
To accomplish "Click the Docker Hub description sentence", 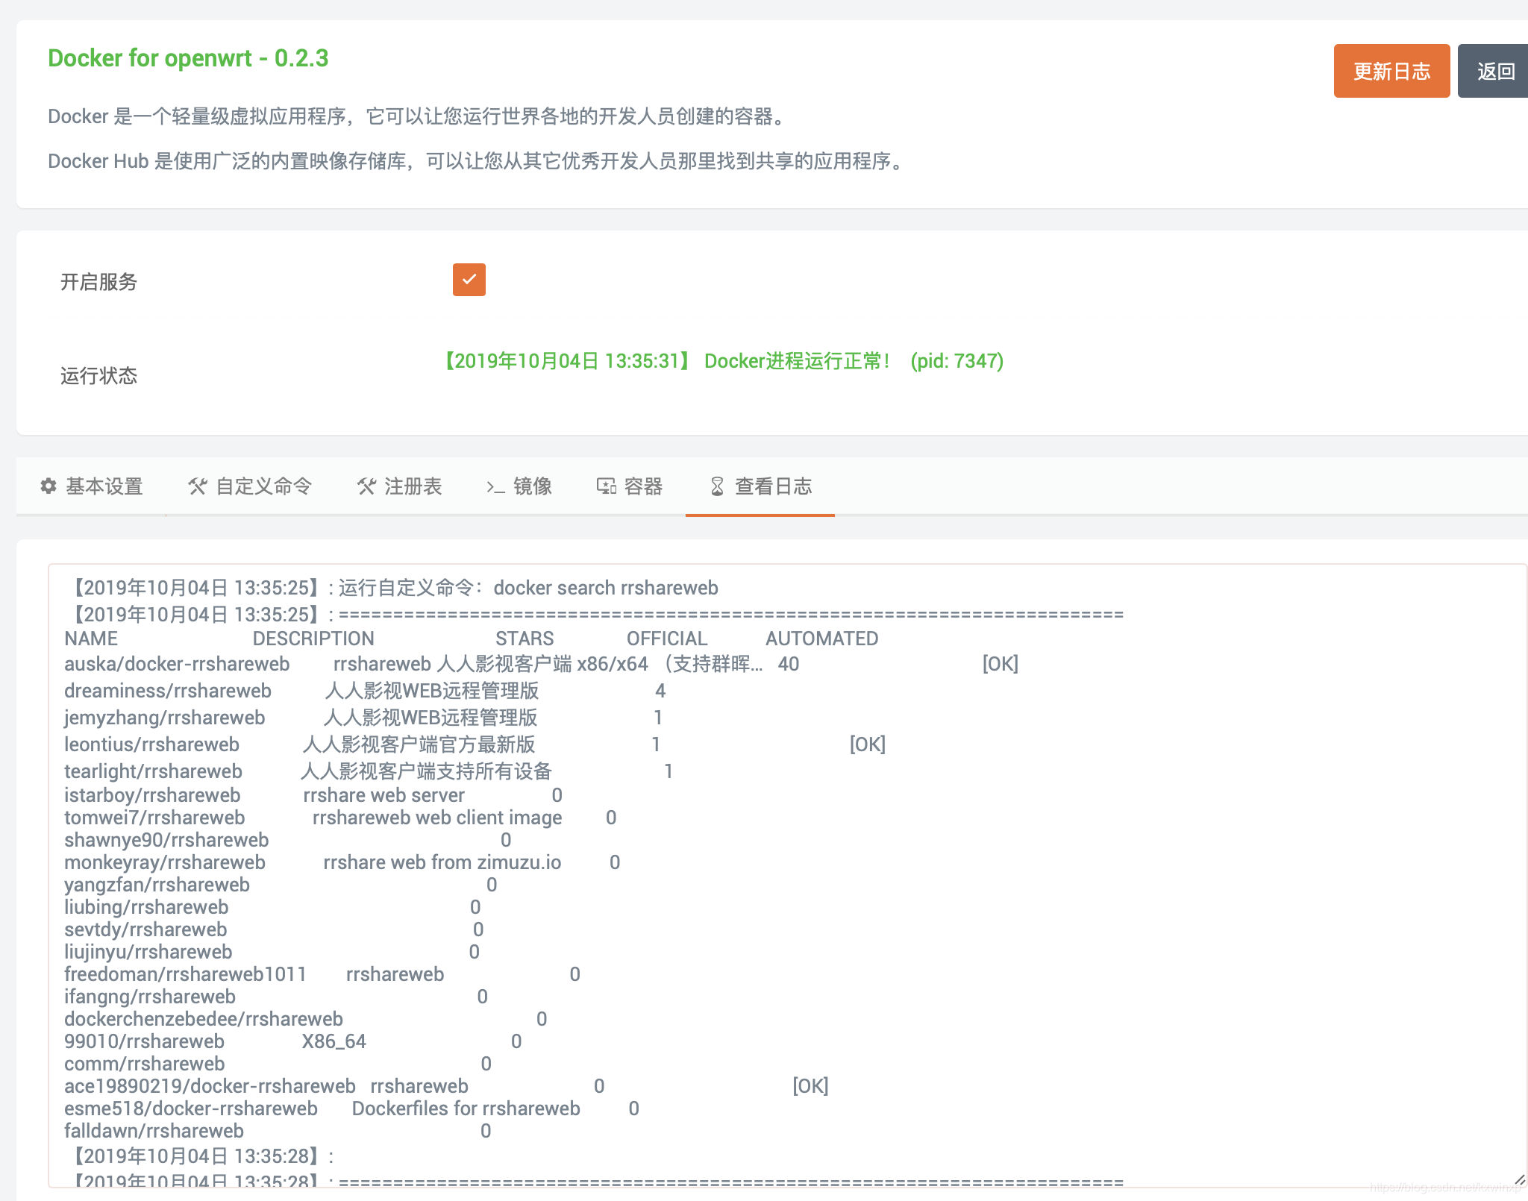I will tap(477, 161).
